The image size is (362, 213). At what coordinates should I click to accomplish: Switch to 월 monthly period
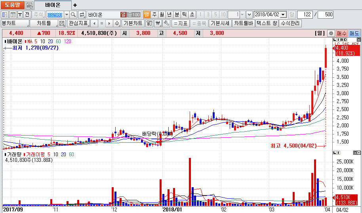(x=162, y=15)
